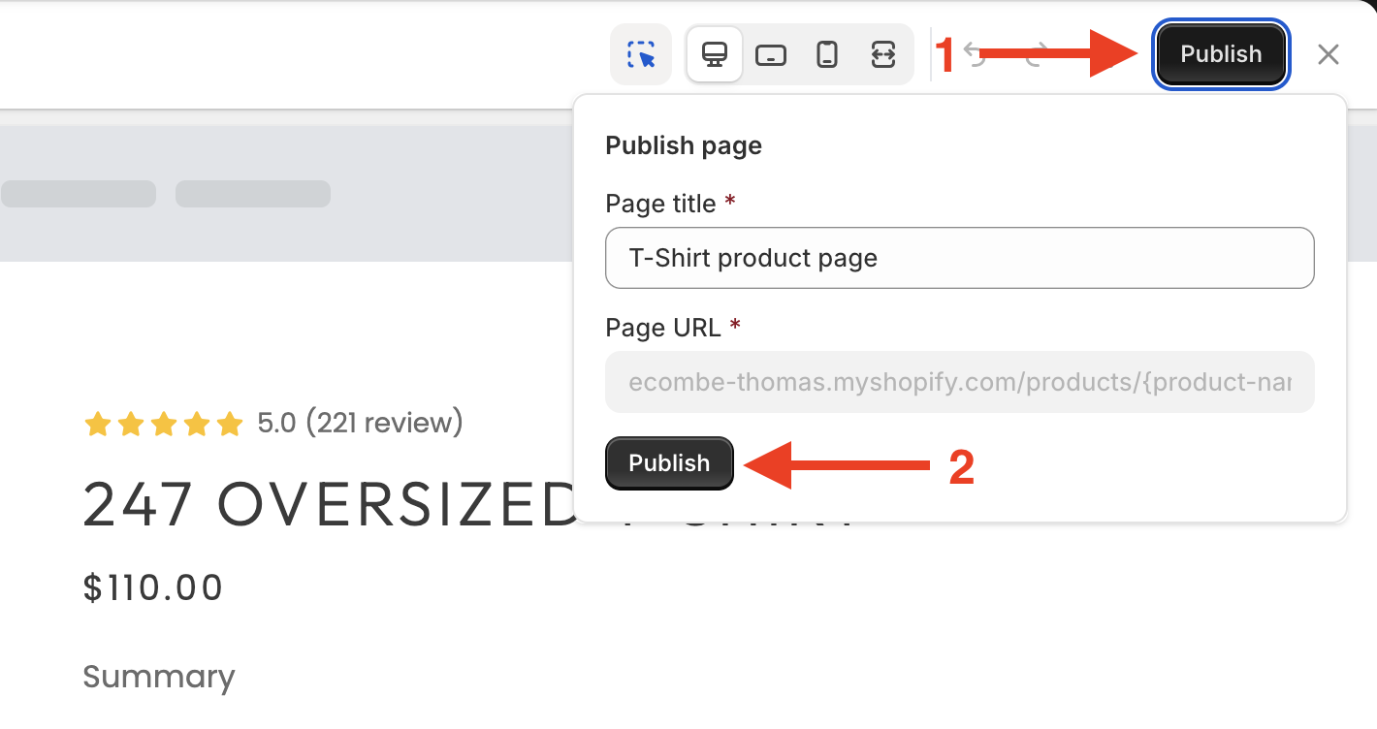
Task: Click the first gray breadcrumb placeholder
Action: (x=79, y=194)
